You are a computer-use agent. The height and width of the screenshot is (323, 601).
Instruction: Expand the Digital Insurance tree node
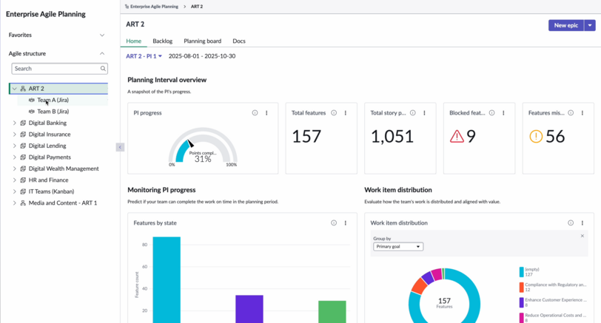coord(14,135)
